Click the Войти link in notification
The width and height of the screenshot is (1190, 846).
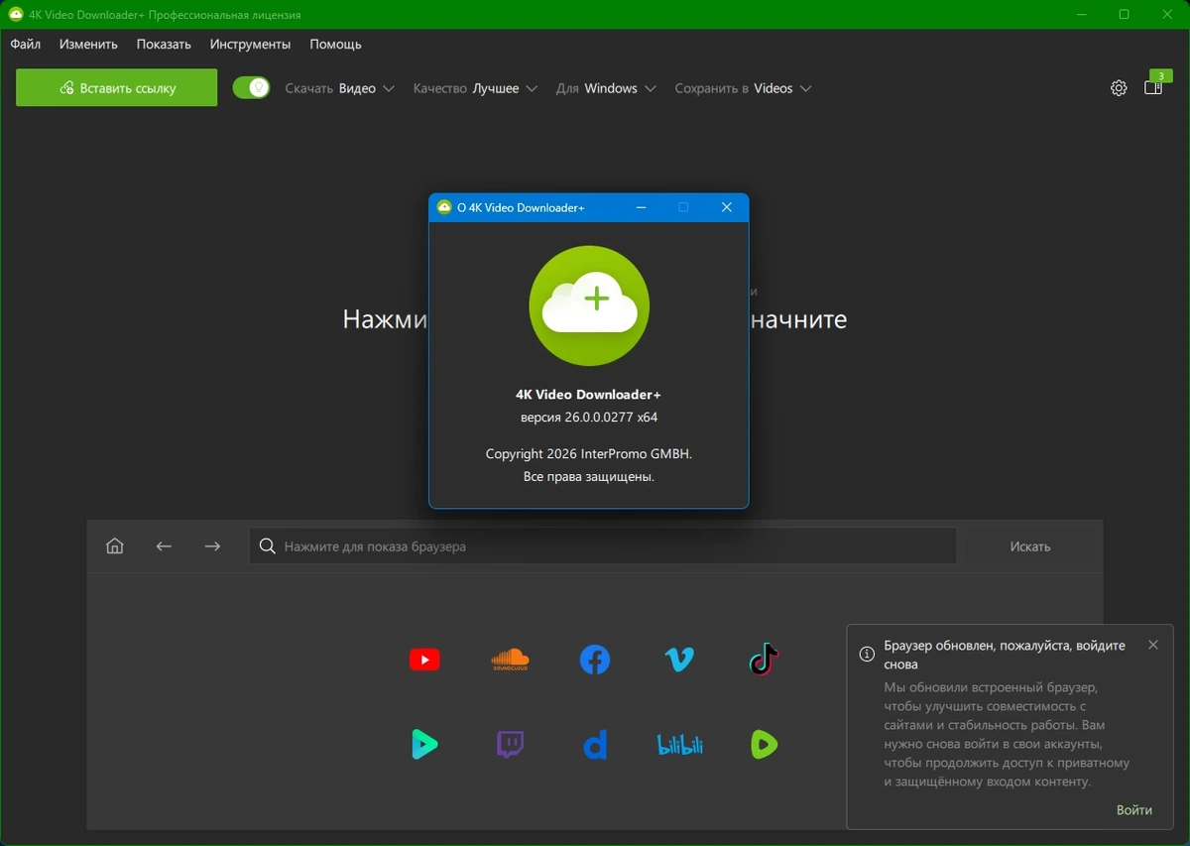[1133, 809]
